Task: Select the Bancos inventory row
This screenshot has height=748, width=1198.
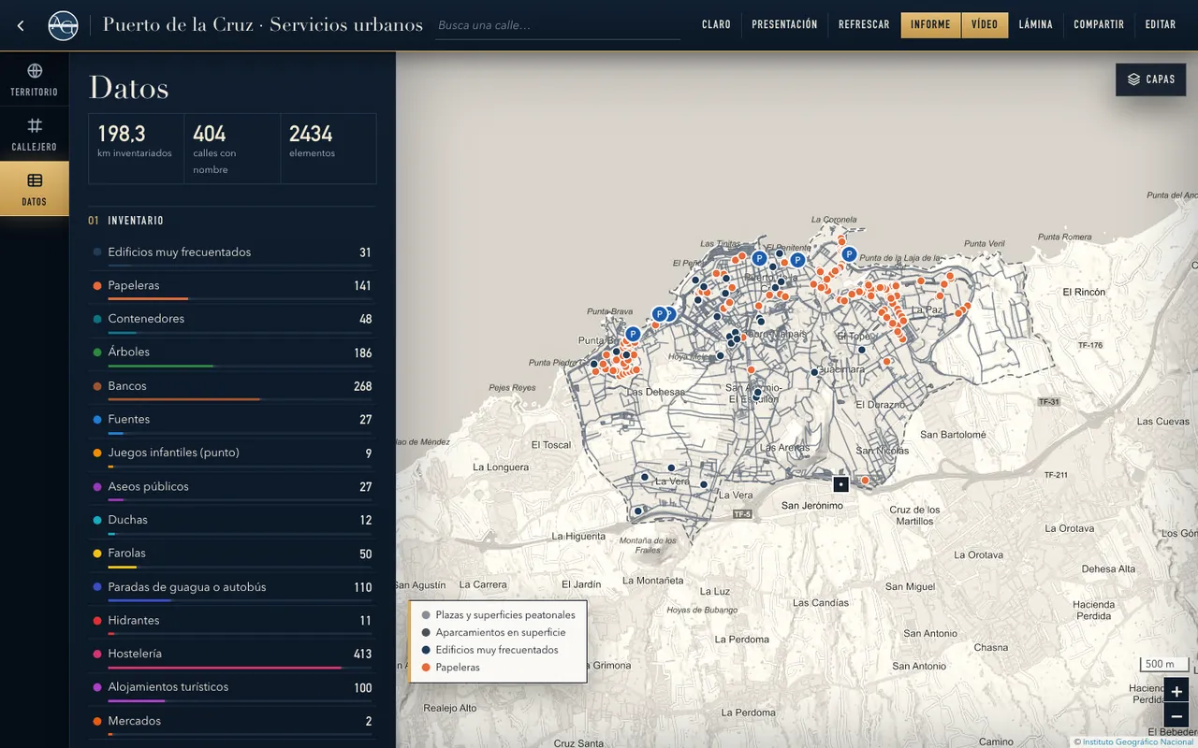Action: pos(232,386)
